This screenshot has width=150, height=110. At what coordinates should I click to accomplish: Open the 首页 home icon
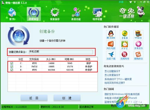tap(12, 14)
